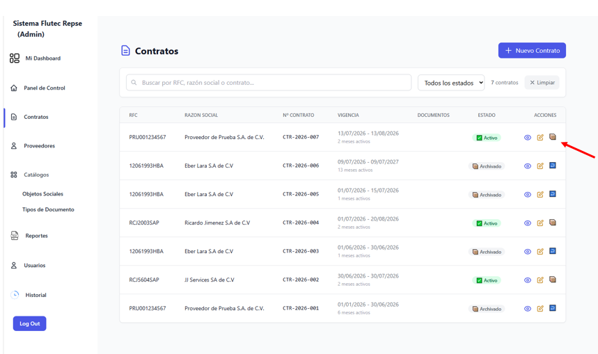Create a Nuevo Contrato
Viewport: 598px width, 354px height.
[x=532, y=50]
